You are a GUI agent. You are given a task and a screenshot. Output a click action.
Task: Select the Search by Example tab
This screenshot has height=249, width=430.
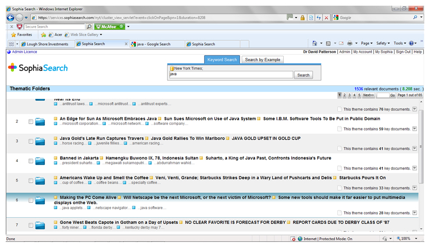tap(263, 60)
